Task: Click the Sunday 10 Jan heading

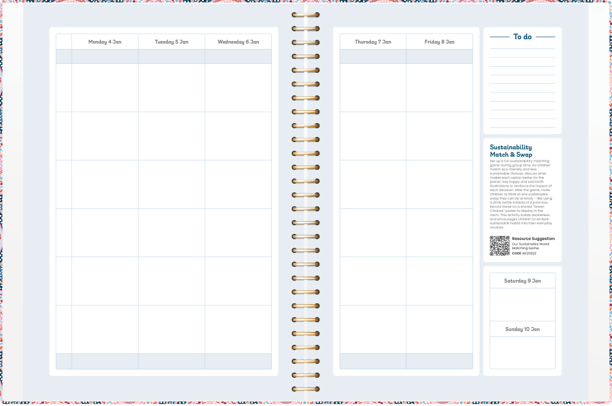Action: pos(522,329)
